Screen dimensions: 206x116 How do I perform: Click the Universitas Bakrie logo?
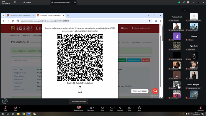pos(21,28)
